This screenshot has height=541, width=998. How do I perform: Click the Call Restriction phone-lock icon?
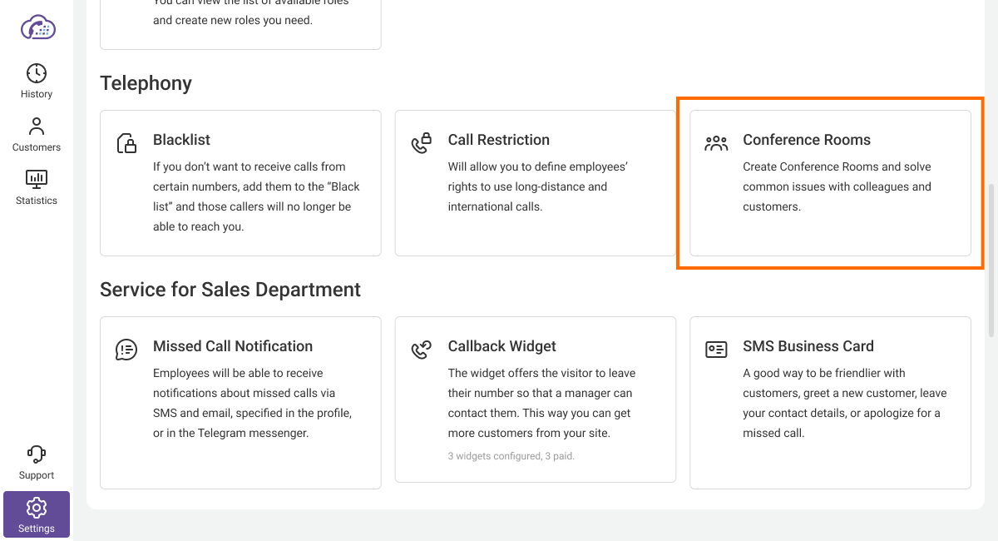422,143
